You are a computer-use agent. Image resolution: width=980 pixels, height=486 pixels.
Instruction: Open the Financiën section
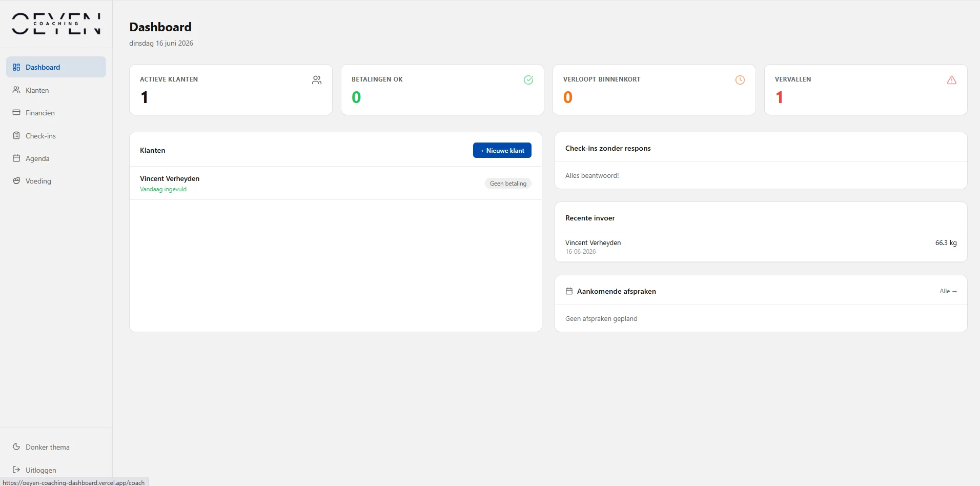pyautogui.click(x=56, y=113)
